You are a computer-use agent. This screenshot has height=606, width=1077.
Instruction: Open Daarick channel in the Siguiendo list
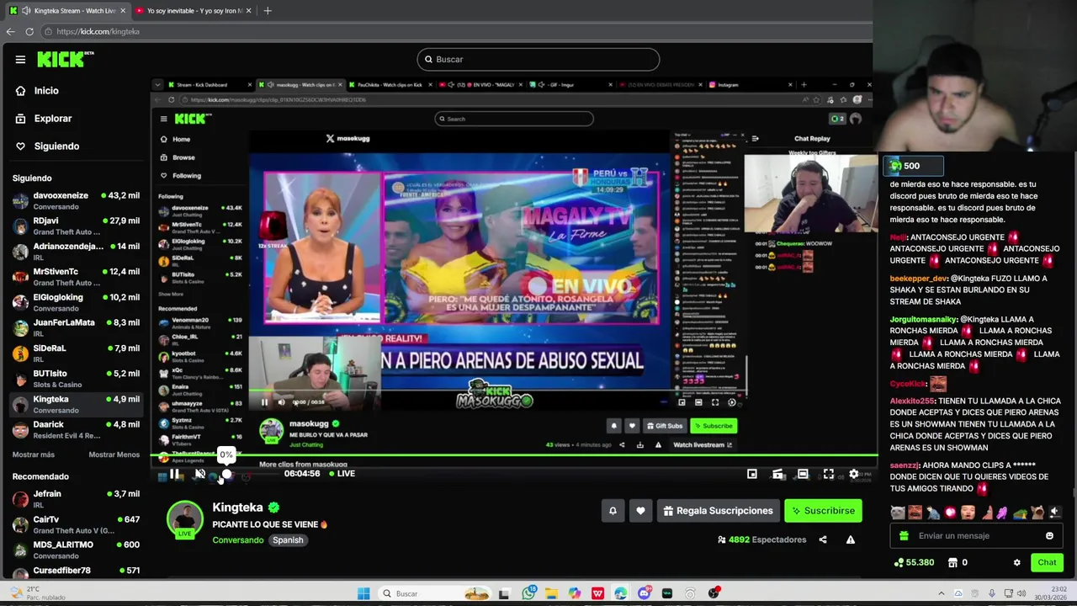click(76, 429)
